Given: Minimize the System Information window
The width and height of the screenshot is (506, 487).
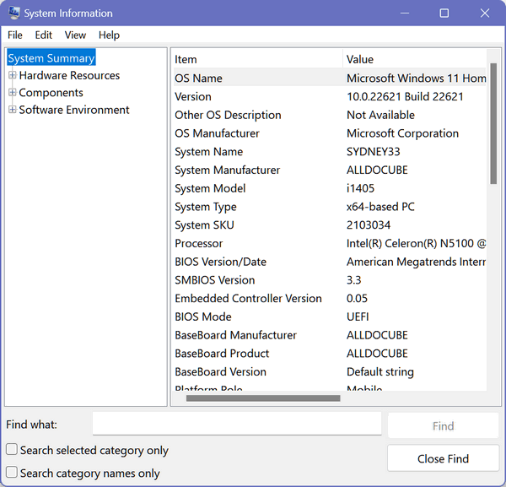Looking at the screenshot, I should [405, 14].
